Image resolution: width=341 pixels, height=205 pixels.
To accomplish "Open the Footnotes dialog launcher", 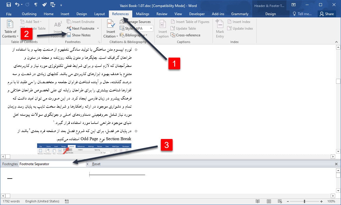I will tap(99, 42).
